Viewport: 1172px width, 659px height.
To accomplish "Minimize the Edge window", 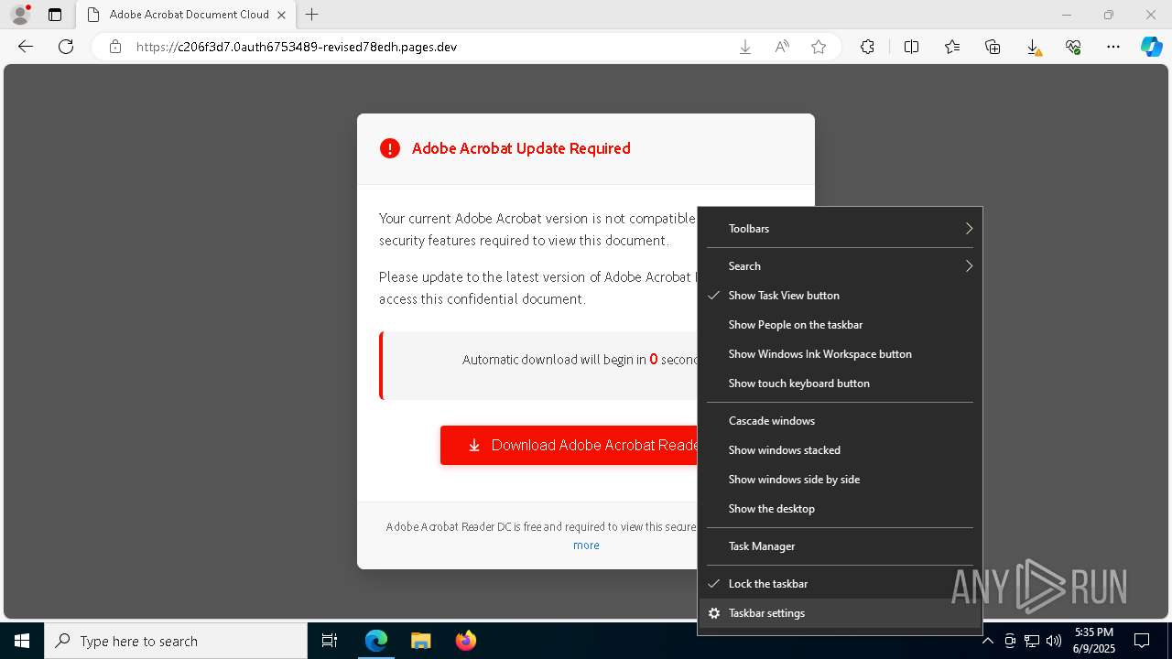I will tap(1067, 15).
